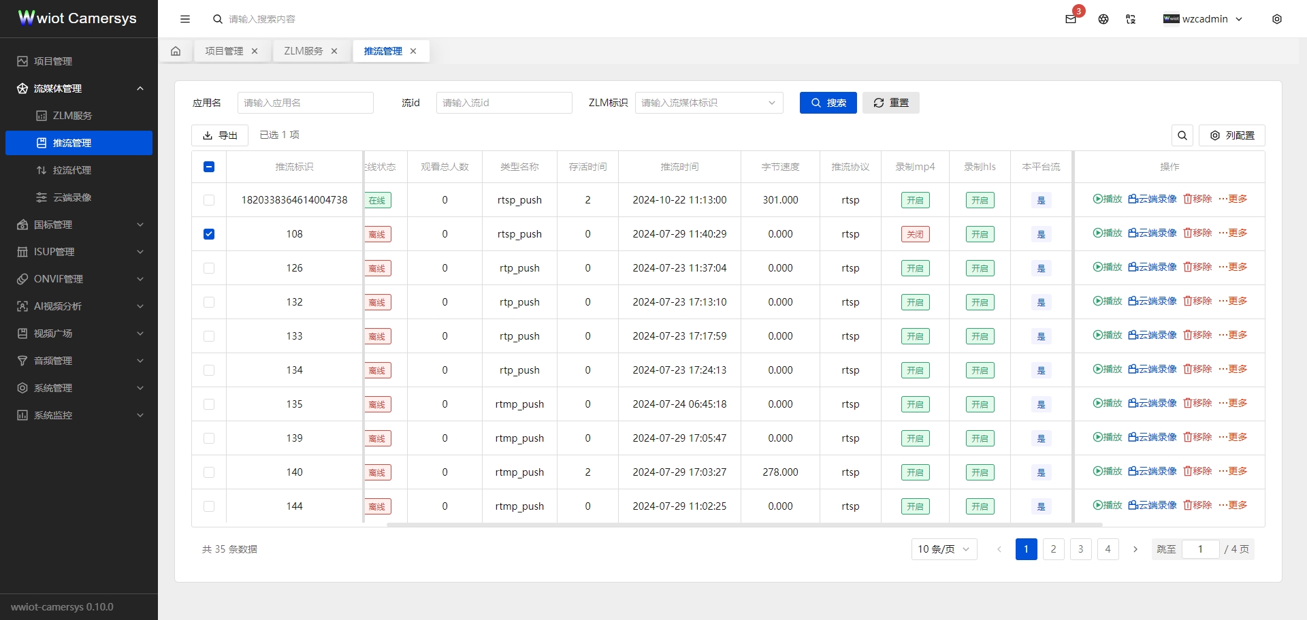Open the 10 条/页 page size dropdown

point(944,549)
